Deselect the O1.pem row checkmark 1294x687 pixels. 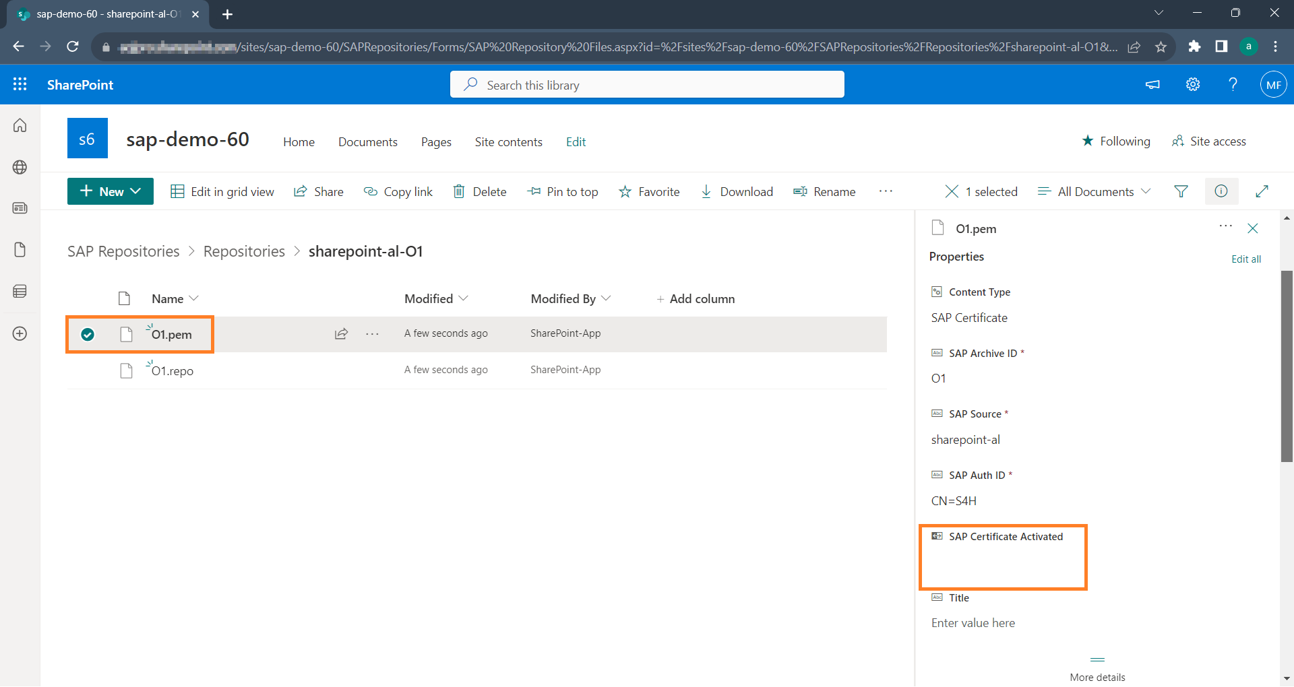pyautogui.click(x=88, y=334)
